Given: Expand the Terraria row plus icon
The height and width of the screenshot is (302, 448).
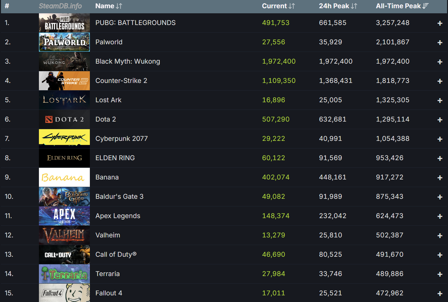Looking at the screenshot, I should click(440, 274).
